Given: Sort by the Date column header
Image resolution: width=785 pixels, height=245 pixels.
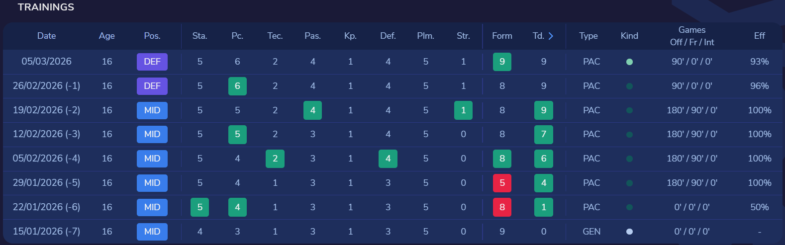Looking at the screenshot, I should [x=46, y=36].
